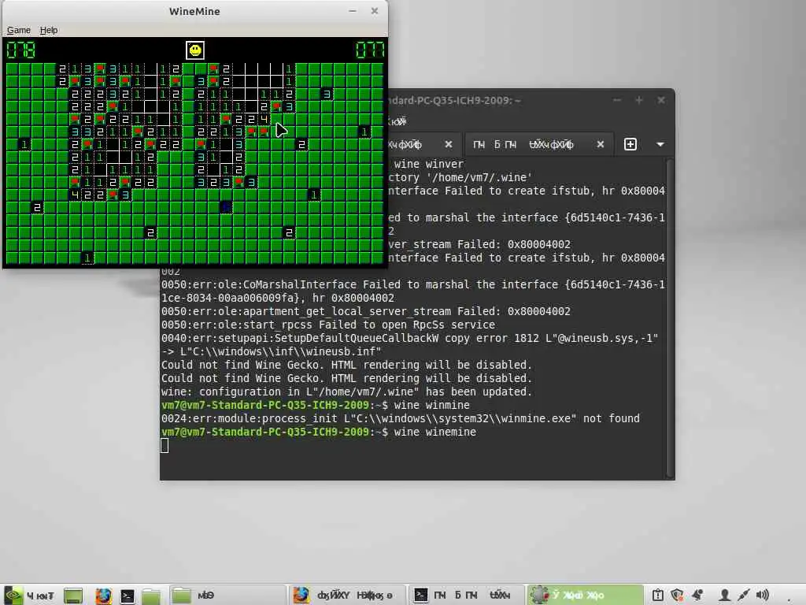
Task: Click the 'start_rpcss Failed to open RpcSs service' line
Action: [x=328, y=325]
